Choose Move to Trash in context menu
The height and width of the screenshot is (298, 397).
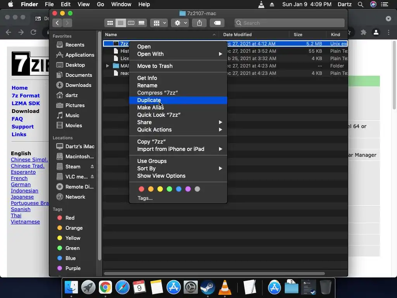pyautogui.click(x=178, y=66)
